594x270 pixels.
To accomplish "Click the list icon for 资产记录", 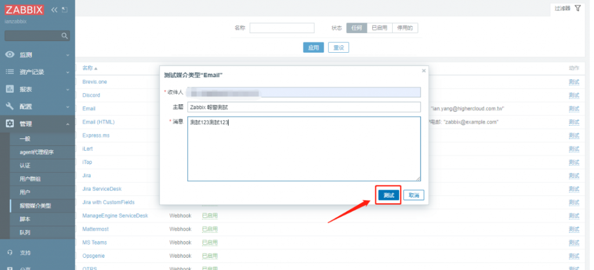I will click(10, 72).
